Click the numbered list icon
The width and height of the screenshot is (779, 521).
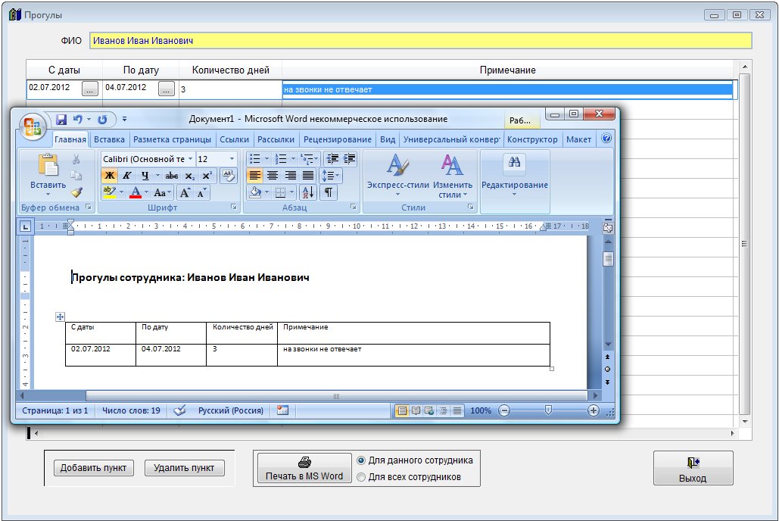click(x=281, y=159)
